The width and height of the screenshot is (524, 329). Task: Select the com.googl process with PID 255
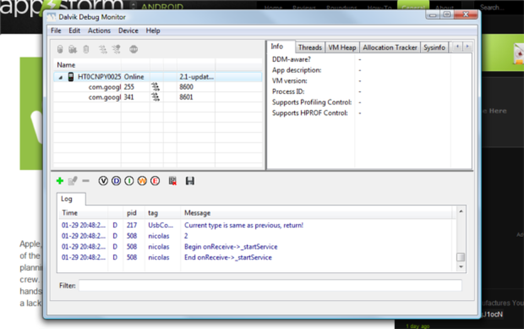click(x=158, y=87)
